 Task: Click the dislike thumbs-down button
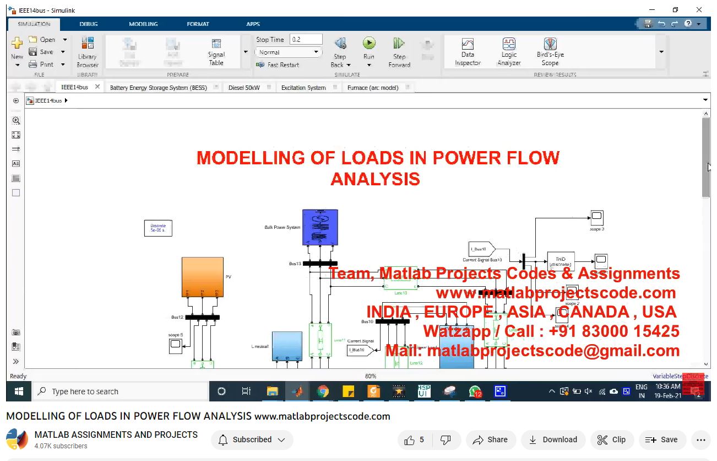coord(446,439)
